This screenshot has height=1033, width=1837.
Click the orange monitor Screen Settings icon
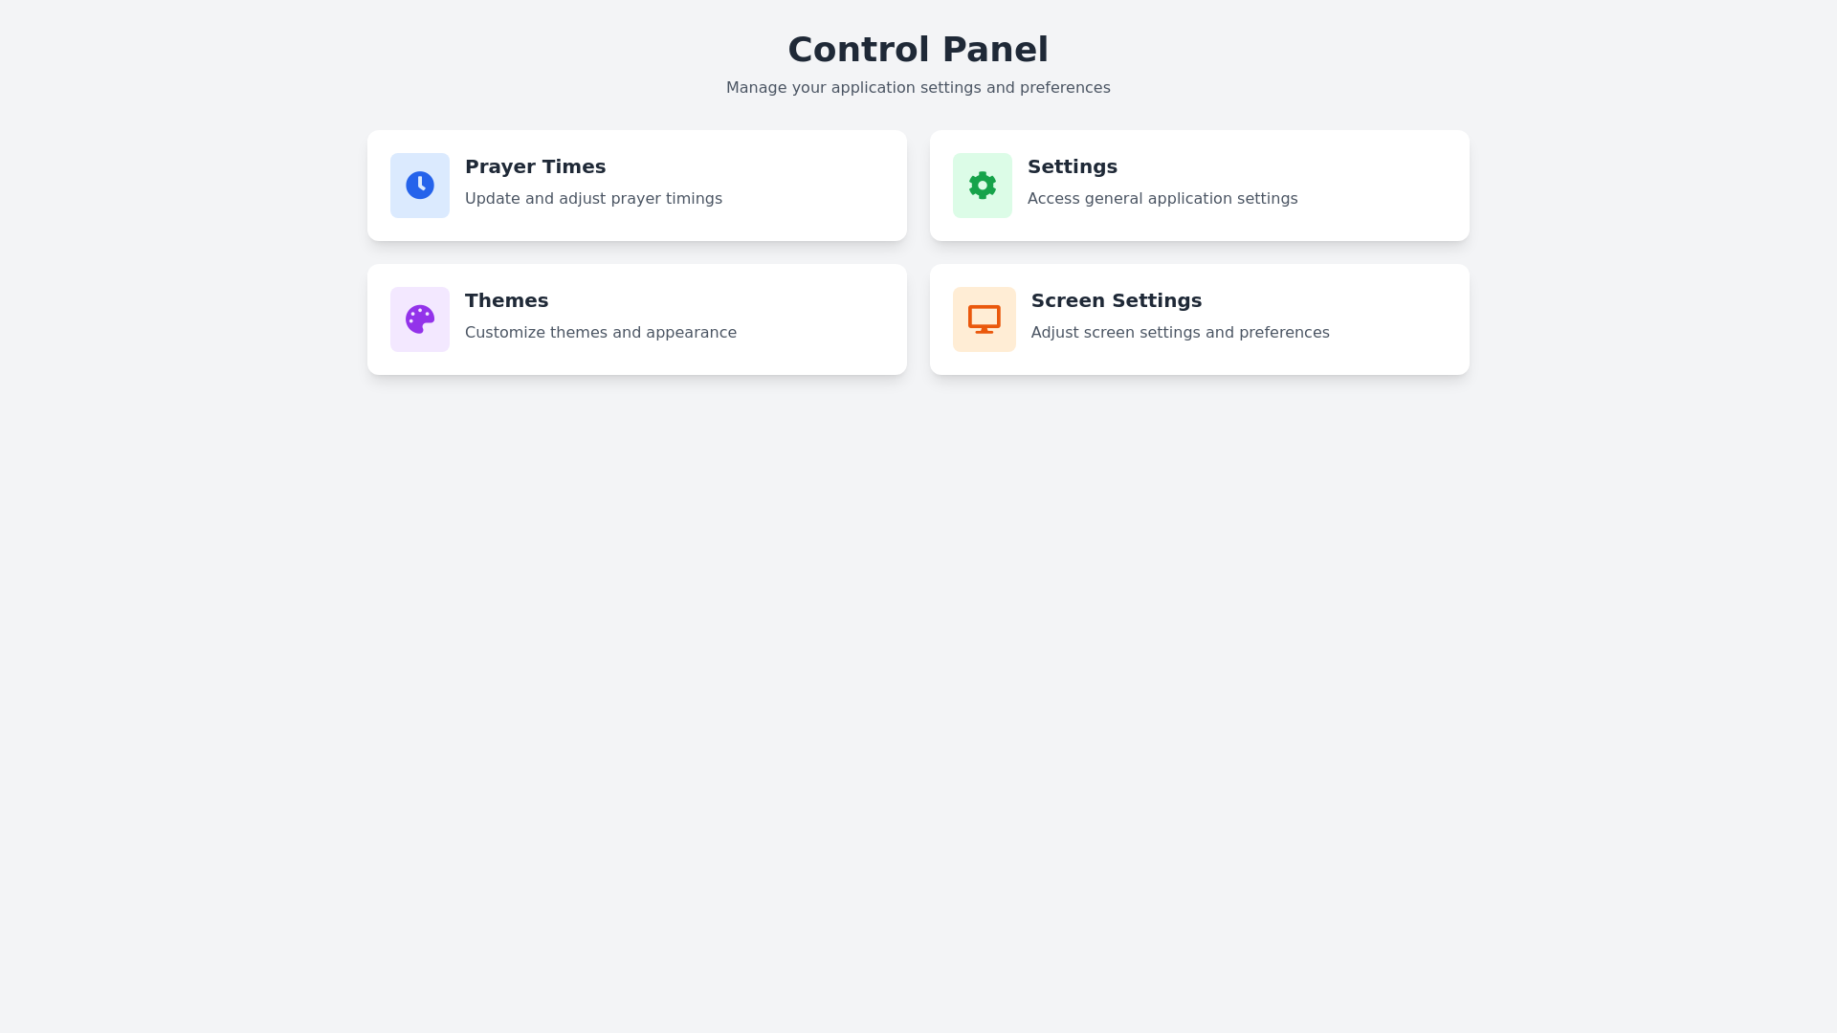984,319
